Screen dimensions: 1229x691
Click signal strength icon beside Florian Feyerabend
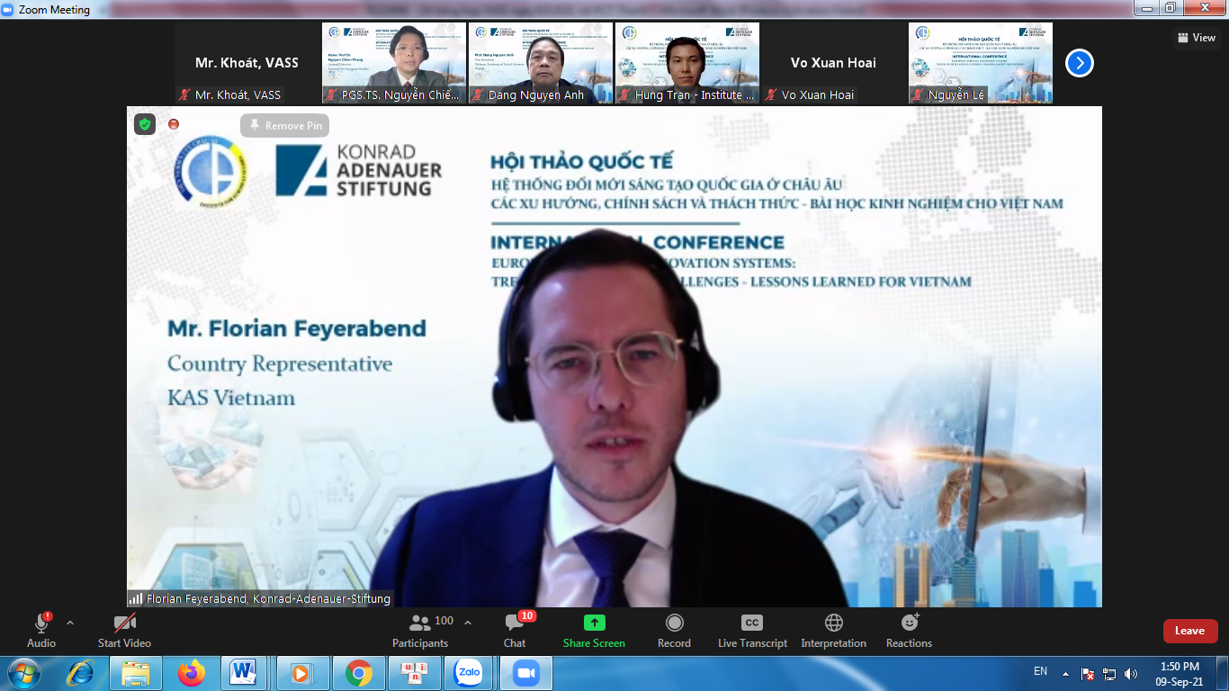pos(136,598)
